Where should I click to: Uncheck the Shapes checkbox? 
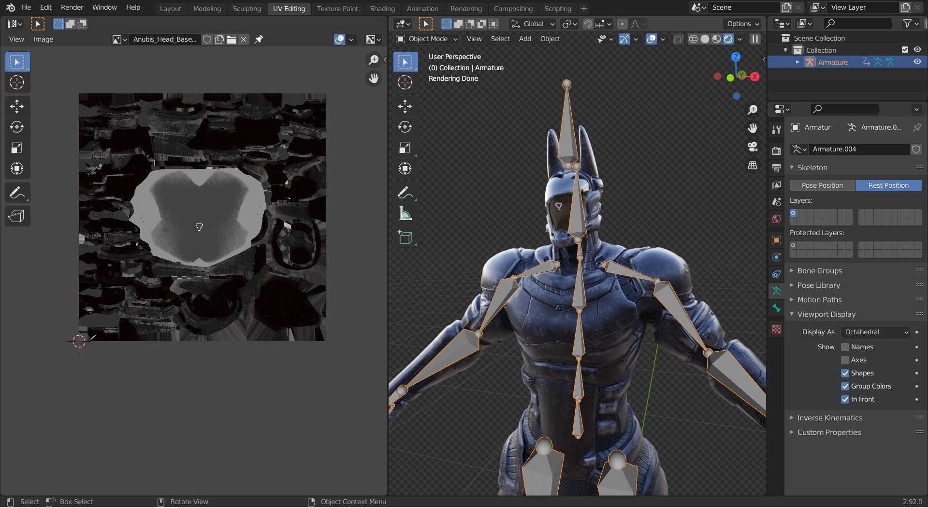[x=845, y=373]
